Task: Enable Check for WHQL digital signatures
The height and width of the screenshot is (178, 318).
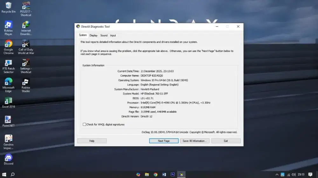Action: pyautogui.click(x=84, y=124)
